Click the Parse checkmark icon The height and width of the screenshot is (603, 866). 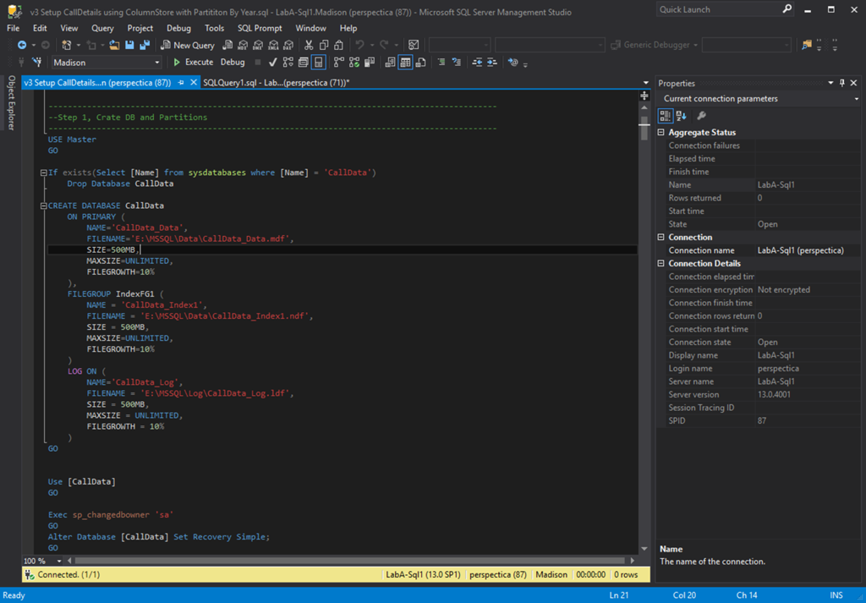[x=273, y=63]
